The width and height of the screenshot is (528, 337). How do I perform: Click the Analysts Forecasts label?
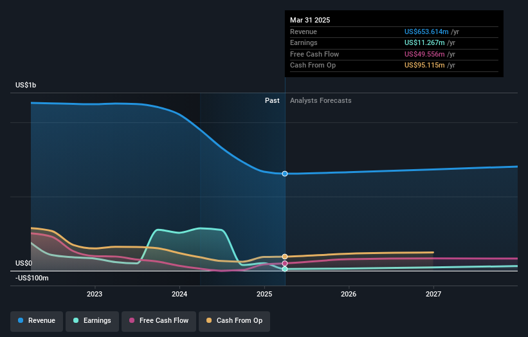pyautogui.click(x=320, y=101)
